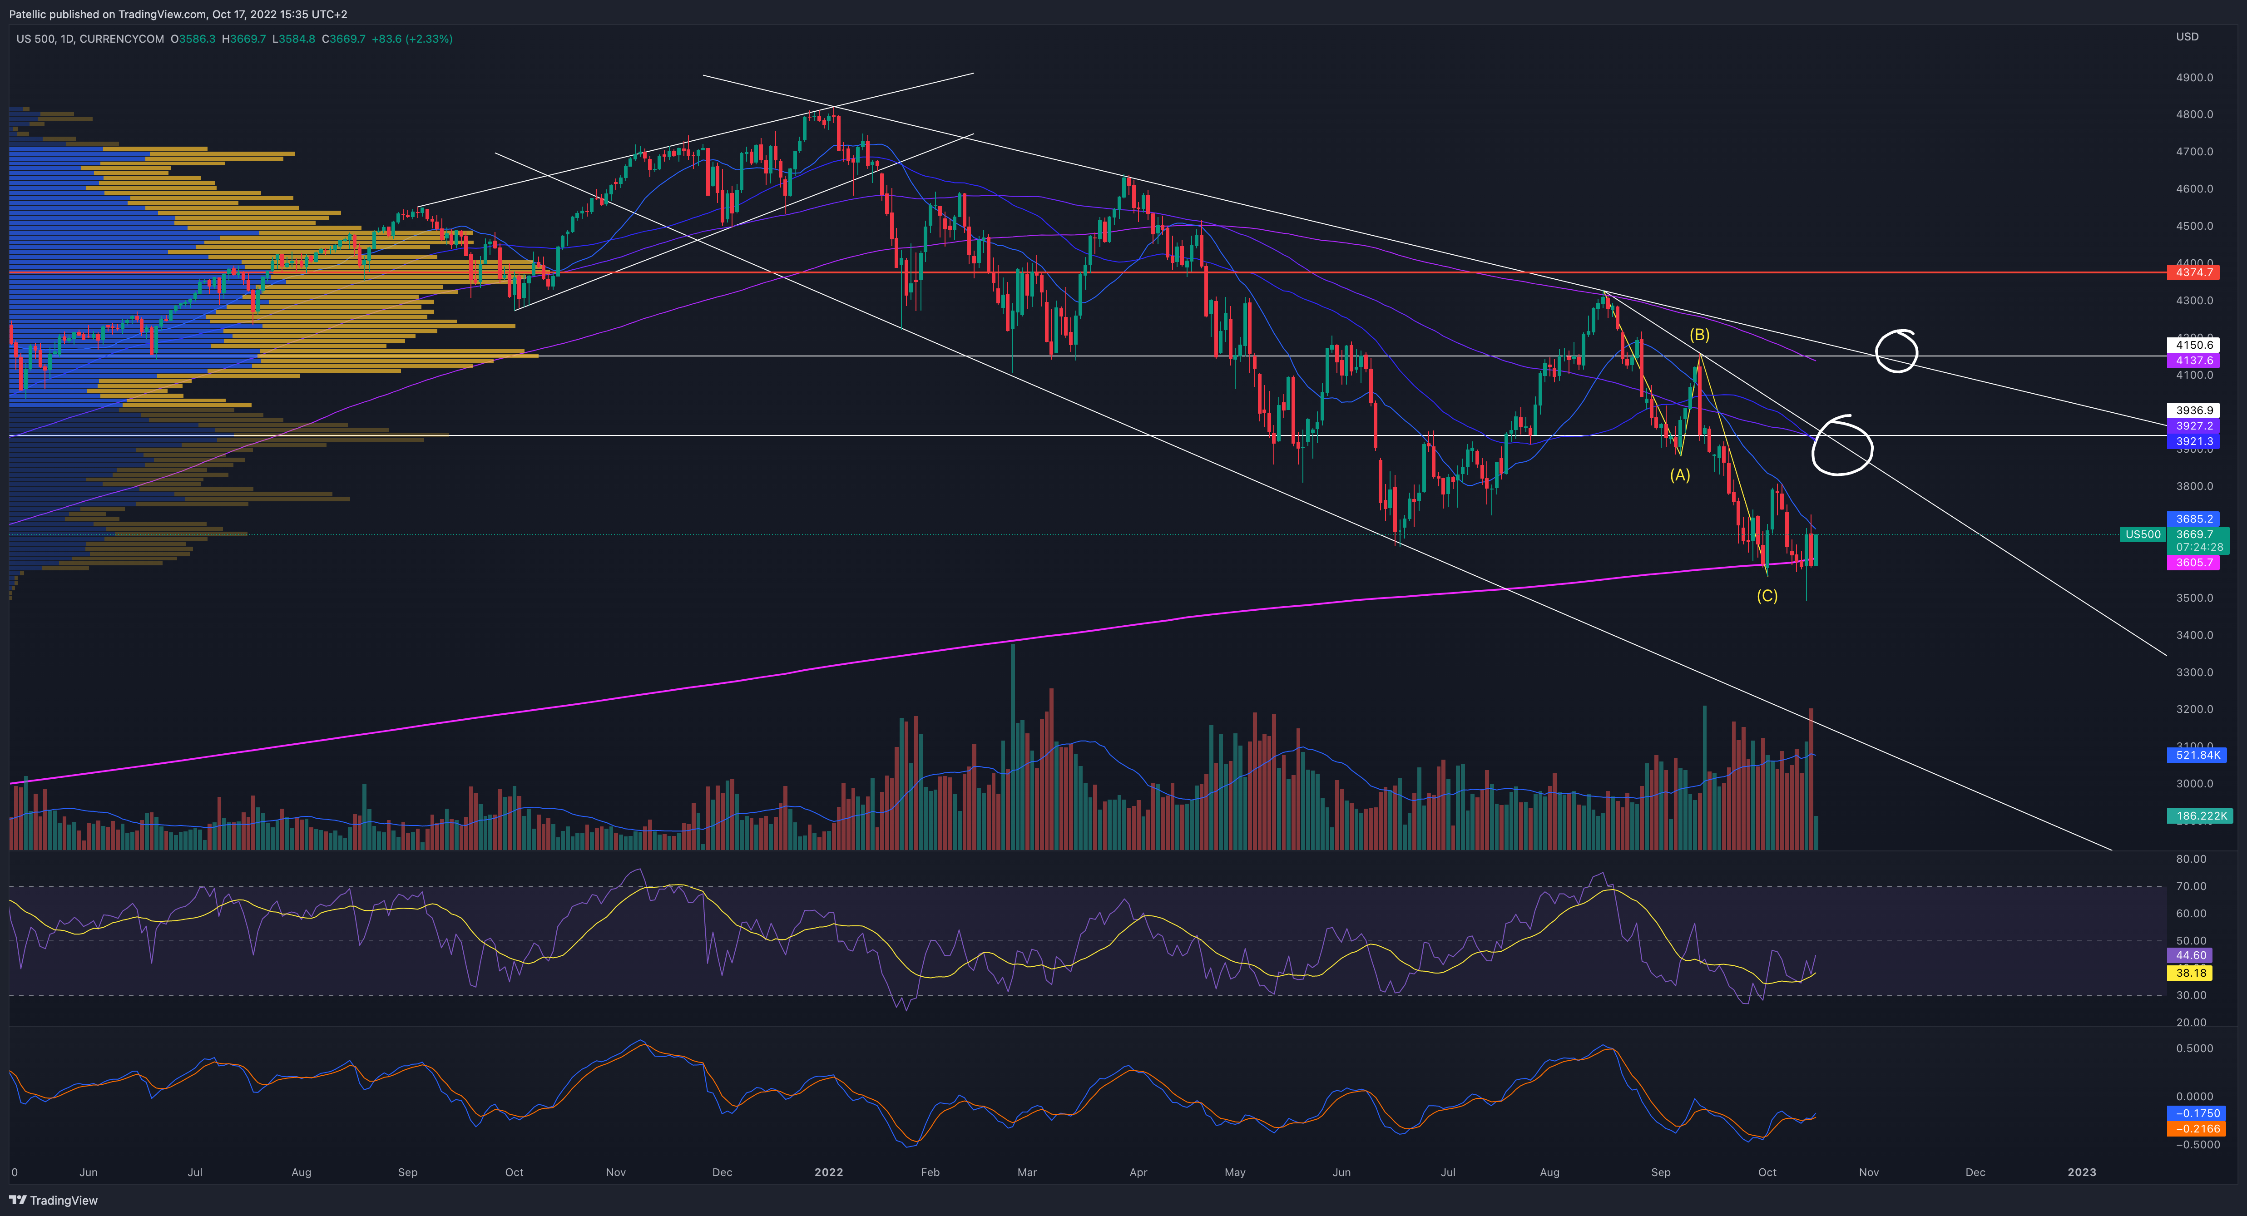Click the US 500, 1D, CURRENCYCOM title

tap(90, 39)
